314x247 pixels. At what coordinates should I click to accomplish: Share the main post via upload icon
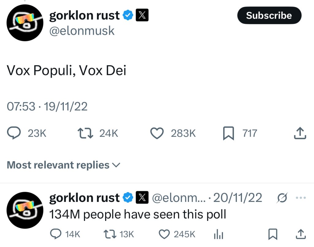pos(300,133)
